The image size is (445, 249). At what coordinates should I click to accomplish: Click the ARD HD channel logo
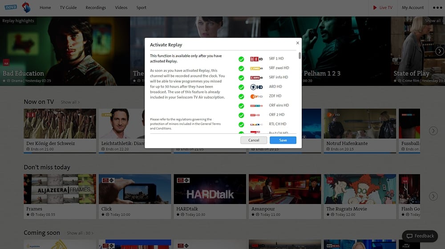pyautogui.click(x=256, y=87)
